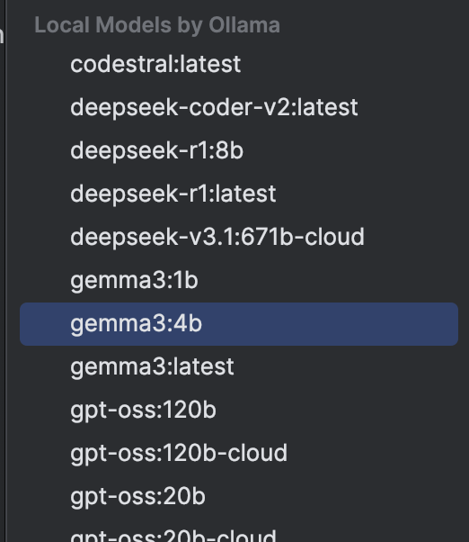Viewport: 469px width, 542px height.
Task: Switch to the gemma3:latest model
Action: (239, 366)
